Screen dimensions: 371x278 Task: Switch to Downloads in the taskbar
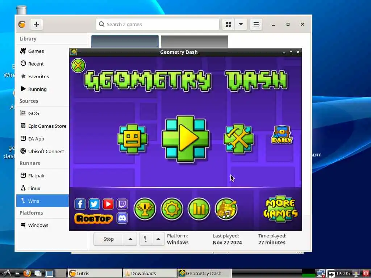[149, 273]
